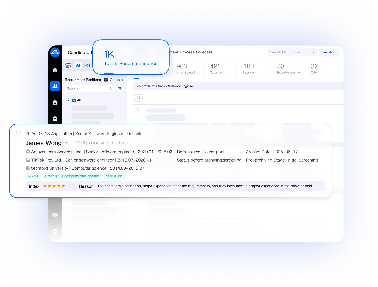The image size is (378, 287).
Task: Click the pipeline flow icon above Recruitment Positions
Action: (68, 65)
